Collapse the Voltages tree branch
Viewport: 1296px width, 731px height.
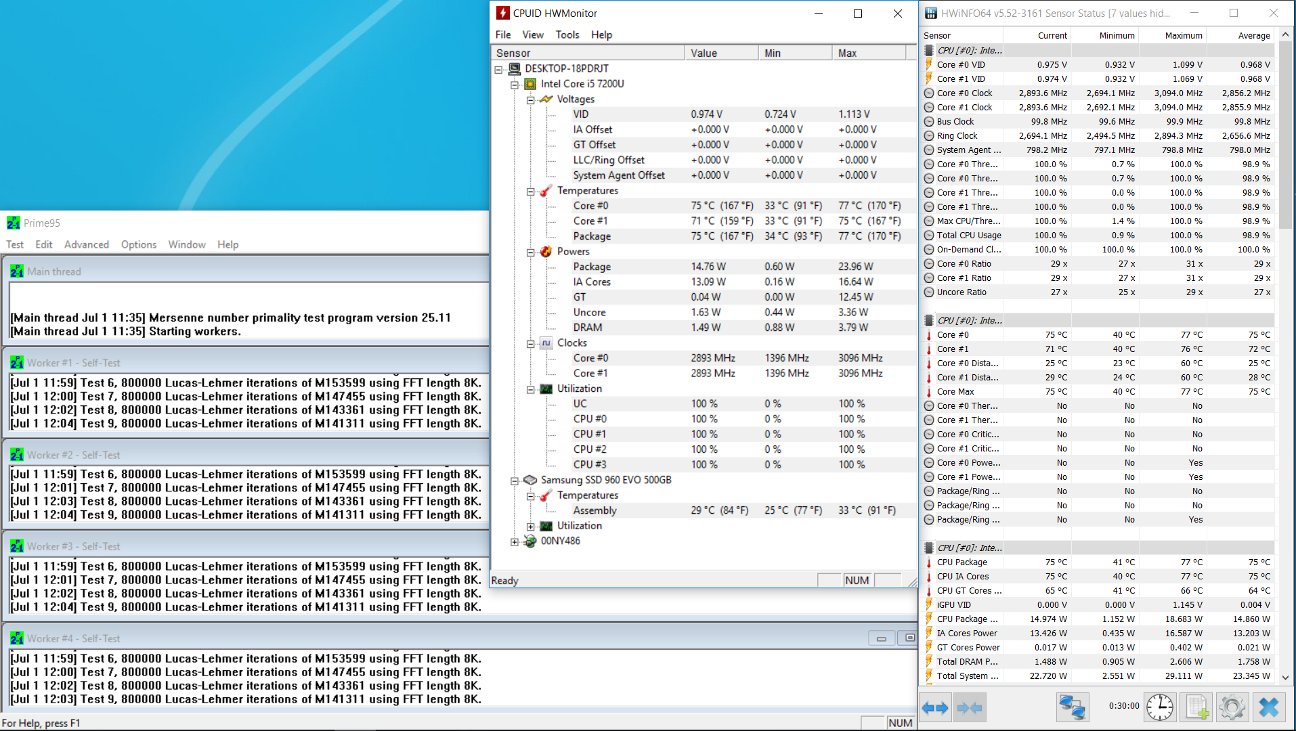pyautogui.click(x=531, y=99)
